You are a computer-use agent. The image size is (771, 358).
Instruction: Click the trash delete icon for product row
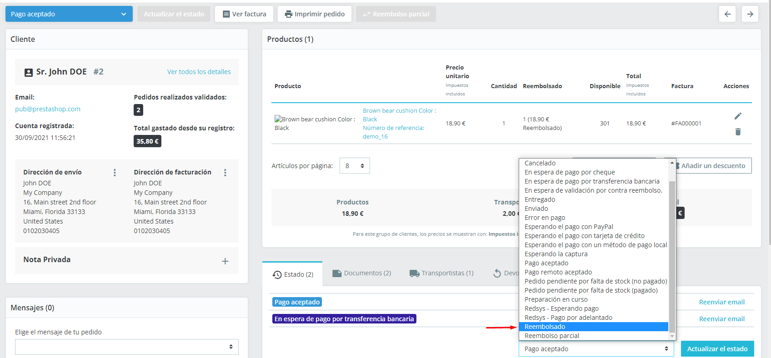pyautogui.click(x=738, y=132)
